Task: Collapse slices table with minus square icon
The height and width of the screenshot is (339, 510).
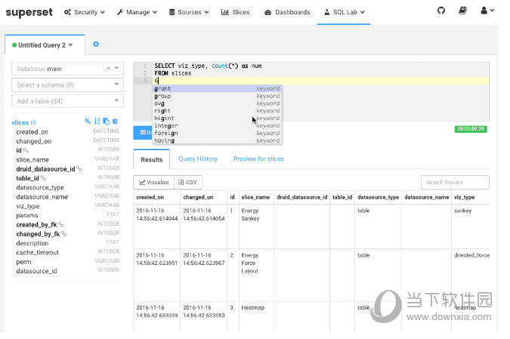Action: 33,122
